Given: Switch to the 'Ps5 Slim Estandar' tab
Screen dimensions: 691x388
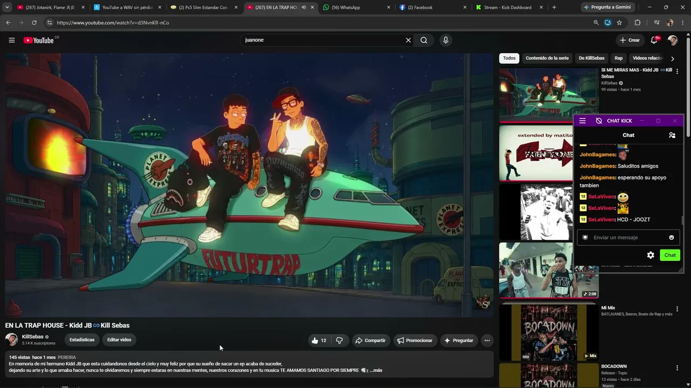Looking at the screenshot, I should 204,8.
